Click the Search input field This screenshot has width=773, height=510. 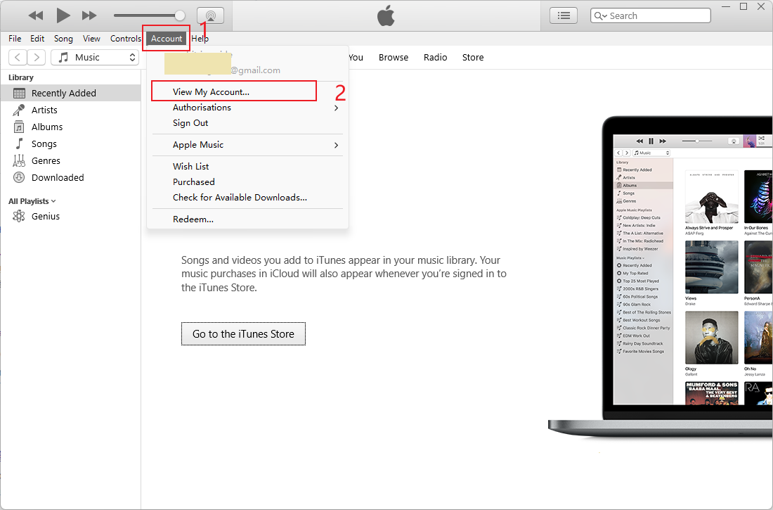[650, 15]
